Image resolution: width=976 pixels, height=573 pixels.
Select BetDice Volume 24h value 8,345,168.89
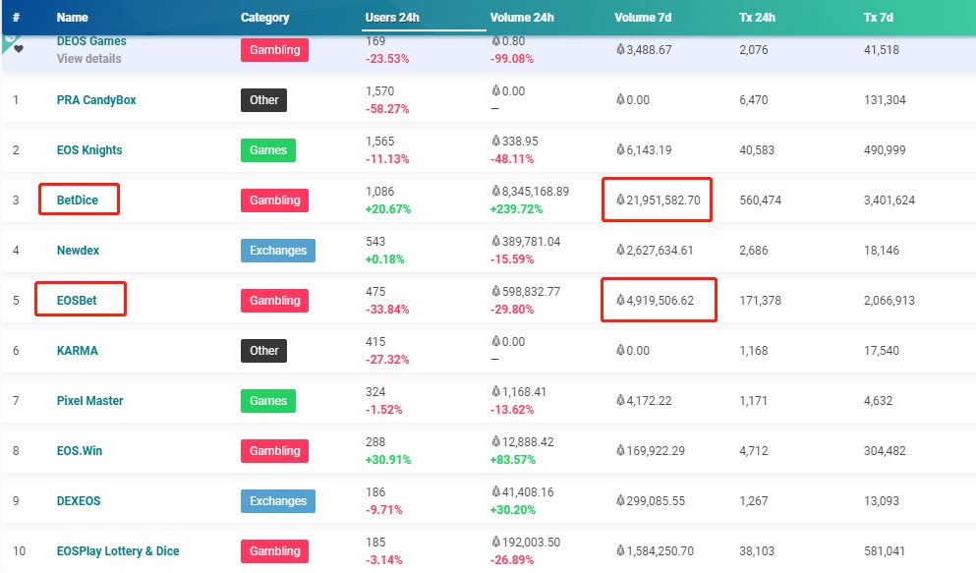tap(531, 191)
